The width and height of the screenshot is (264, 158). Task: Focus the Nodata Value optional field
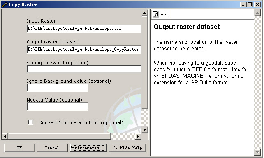(x=58, y=106)
